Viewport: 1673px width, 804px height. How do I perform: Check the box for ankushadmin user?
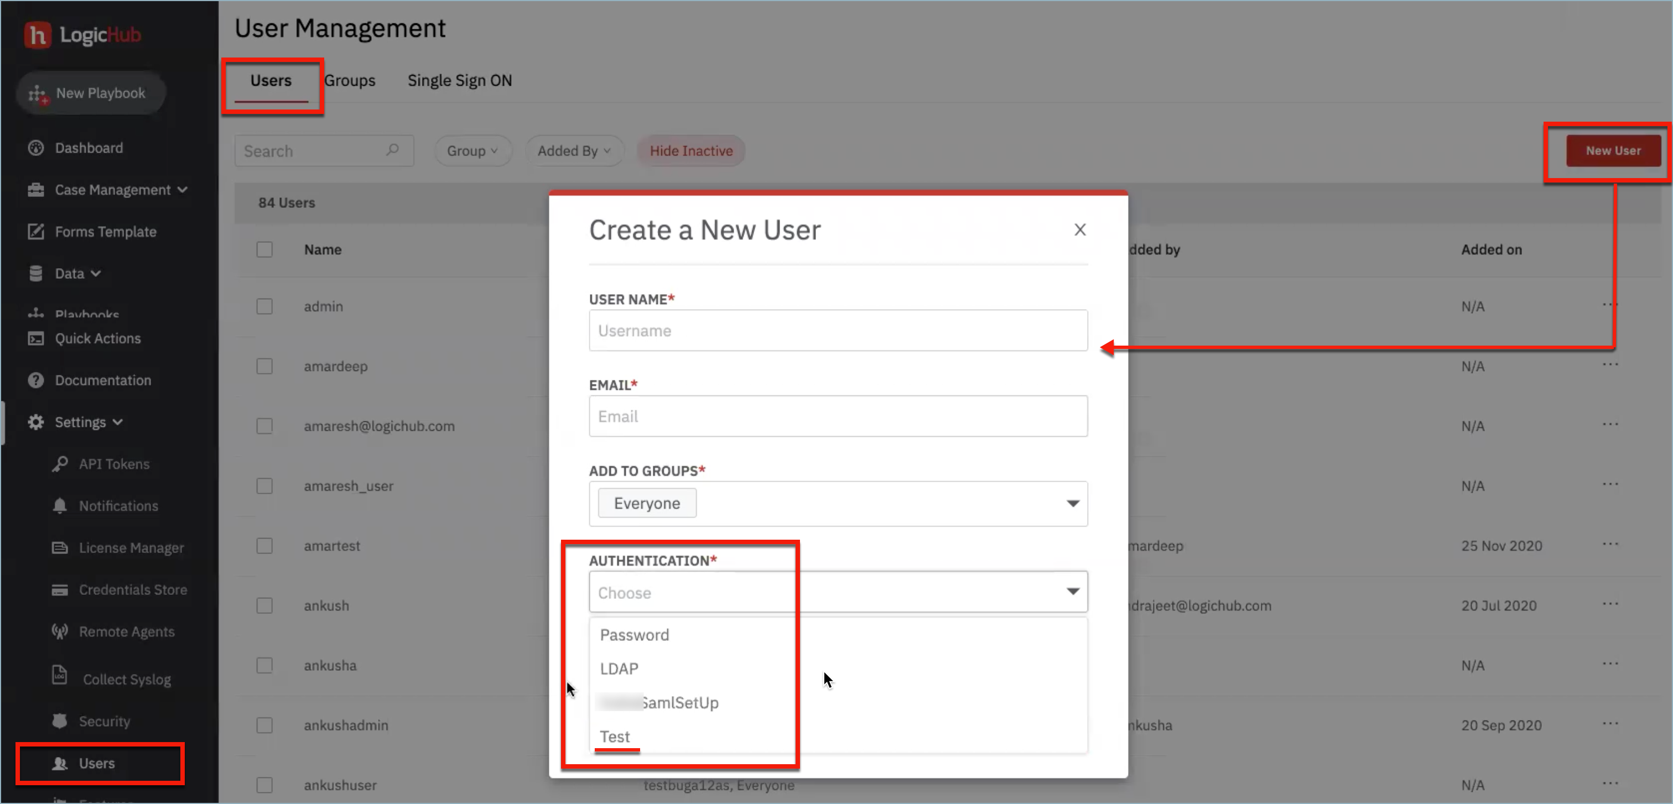click(x=264, y=725)
